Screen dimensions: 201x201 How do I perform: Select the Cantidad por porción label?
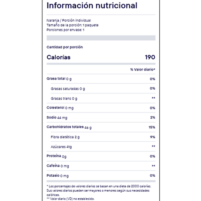(64, 47)
